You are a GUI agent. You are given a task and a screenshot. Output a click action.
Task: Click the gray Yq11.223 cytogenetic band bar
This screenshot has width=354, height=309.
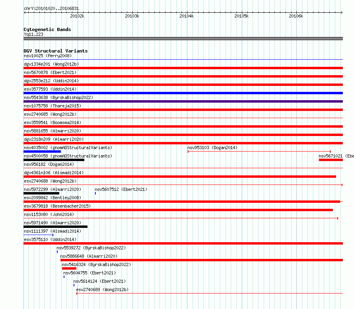[183, 39]
